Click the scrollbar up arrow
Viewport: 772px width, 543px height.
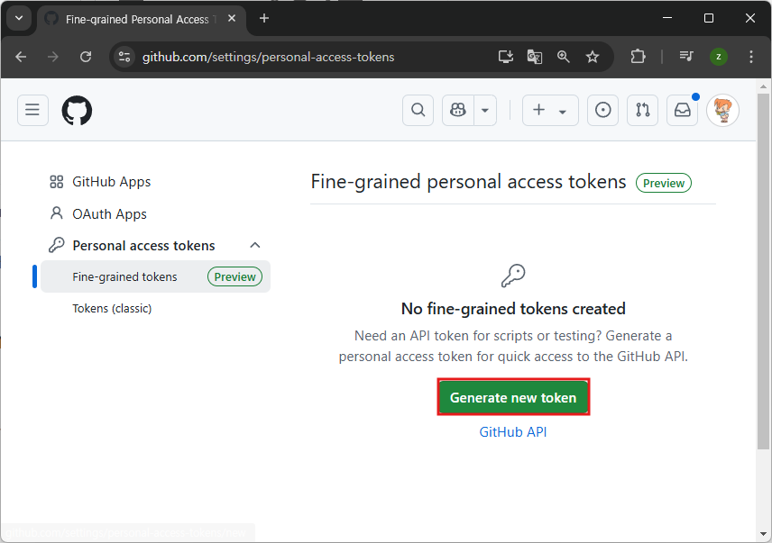[763, 86]
